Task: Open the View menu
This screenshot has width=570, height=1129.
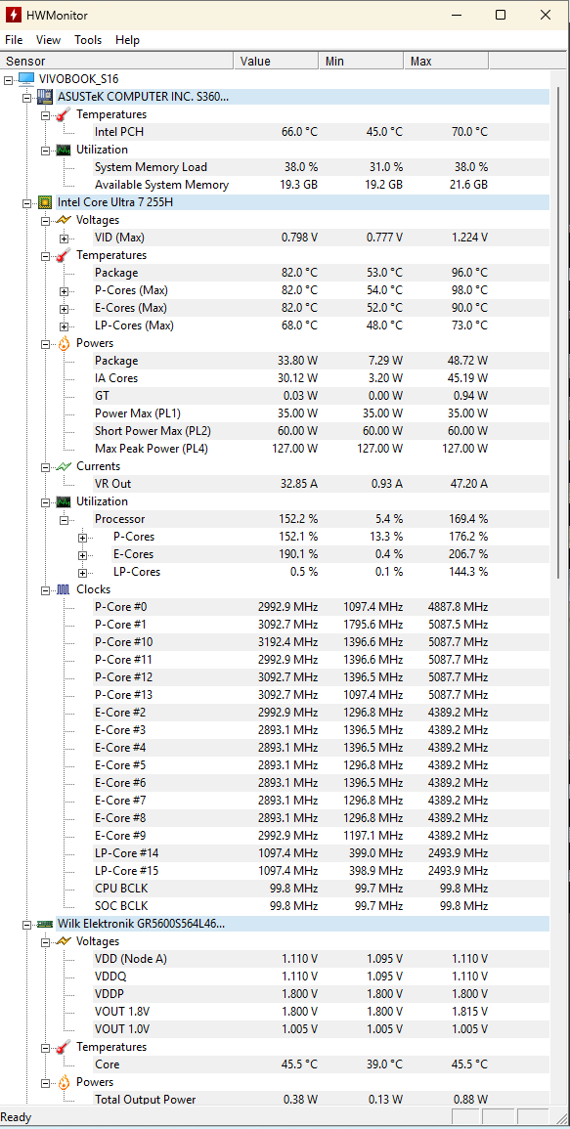Action: click(48, 40)
